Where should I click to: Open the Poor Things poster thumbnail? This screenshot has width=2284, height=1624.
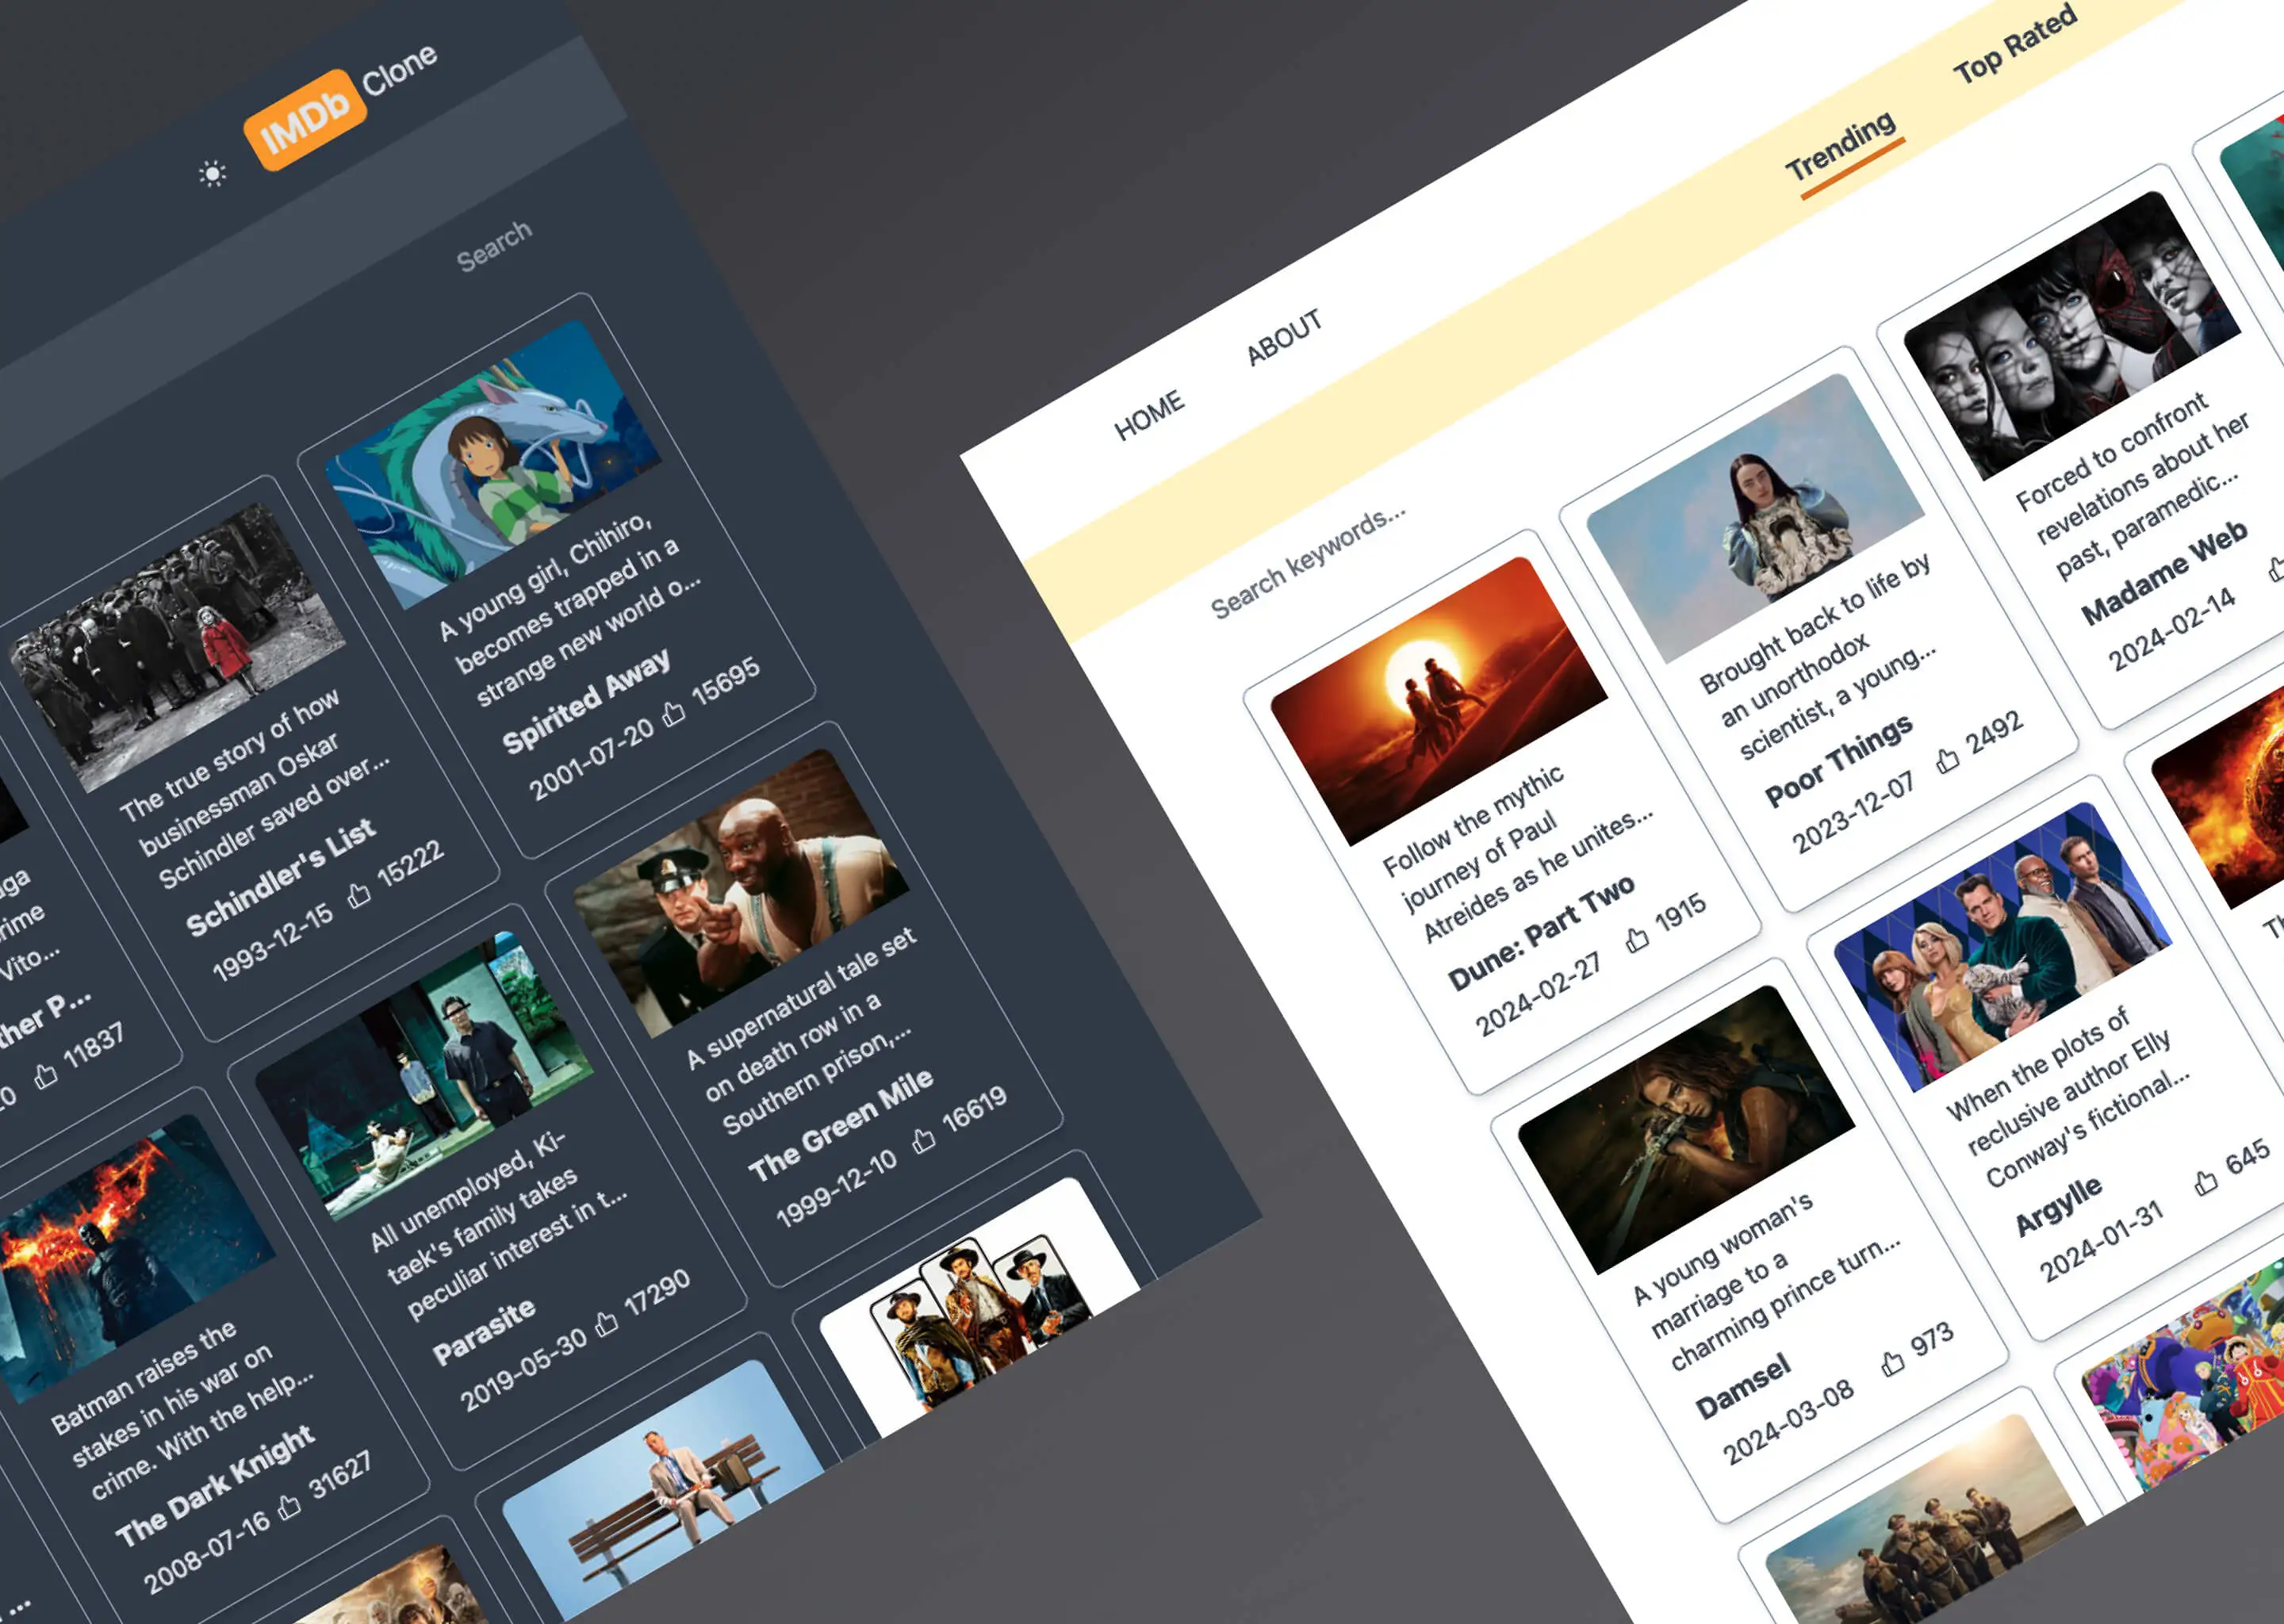[1755, 518]
